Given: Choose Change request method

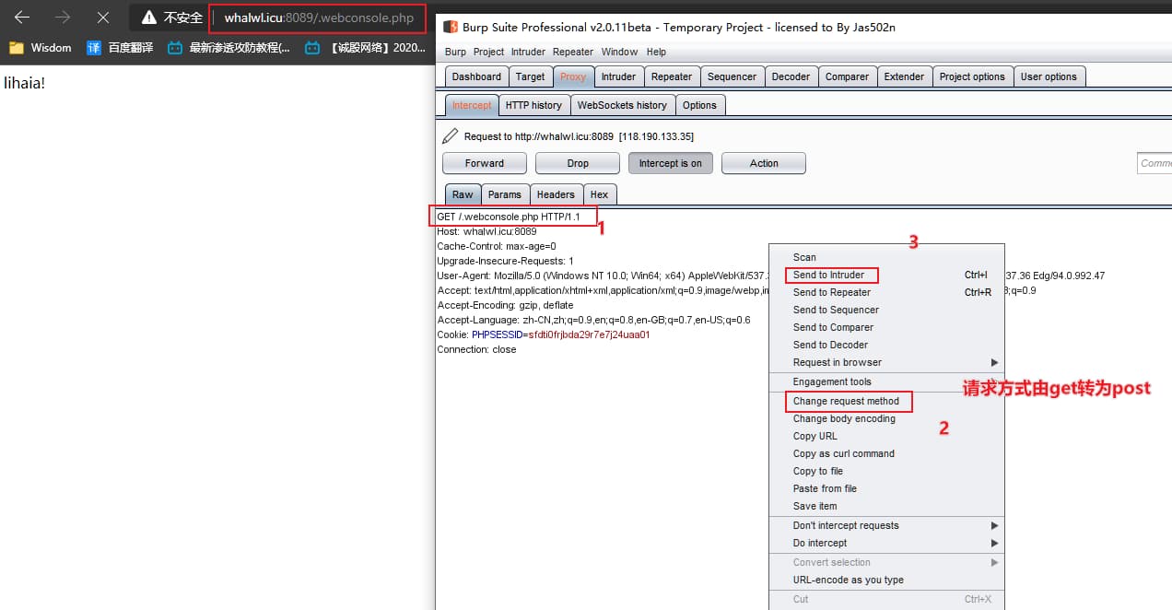Looking at the screenshot, I should 886,401.
